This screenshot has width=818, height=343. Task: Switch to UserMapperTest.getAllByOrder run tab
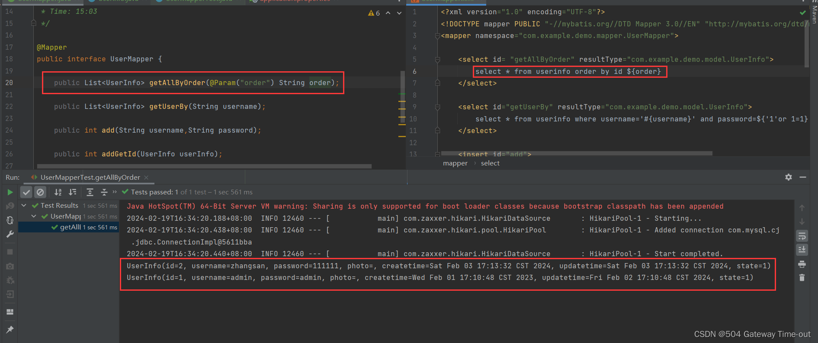click(x=90, y=177)
